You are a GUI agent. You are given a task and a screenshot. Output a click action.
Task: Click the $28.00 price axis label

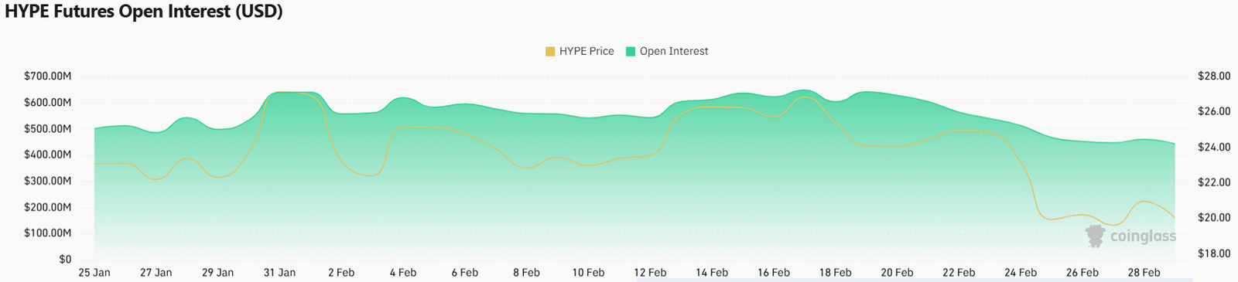(x=1213, y=76)
